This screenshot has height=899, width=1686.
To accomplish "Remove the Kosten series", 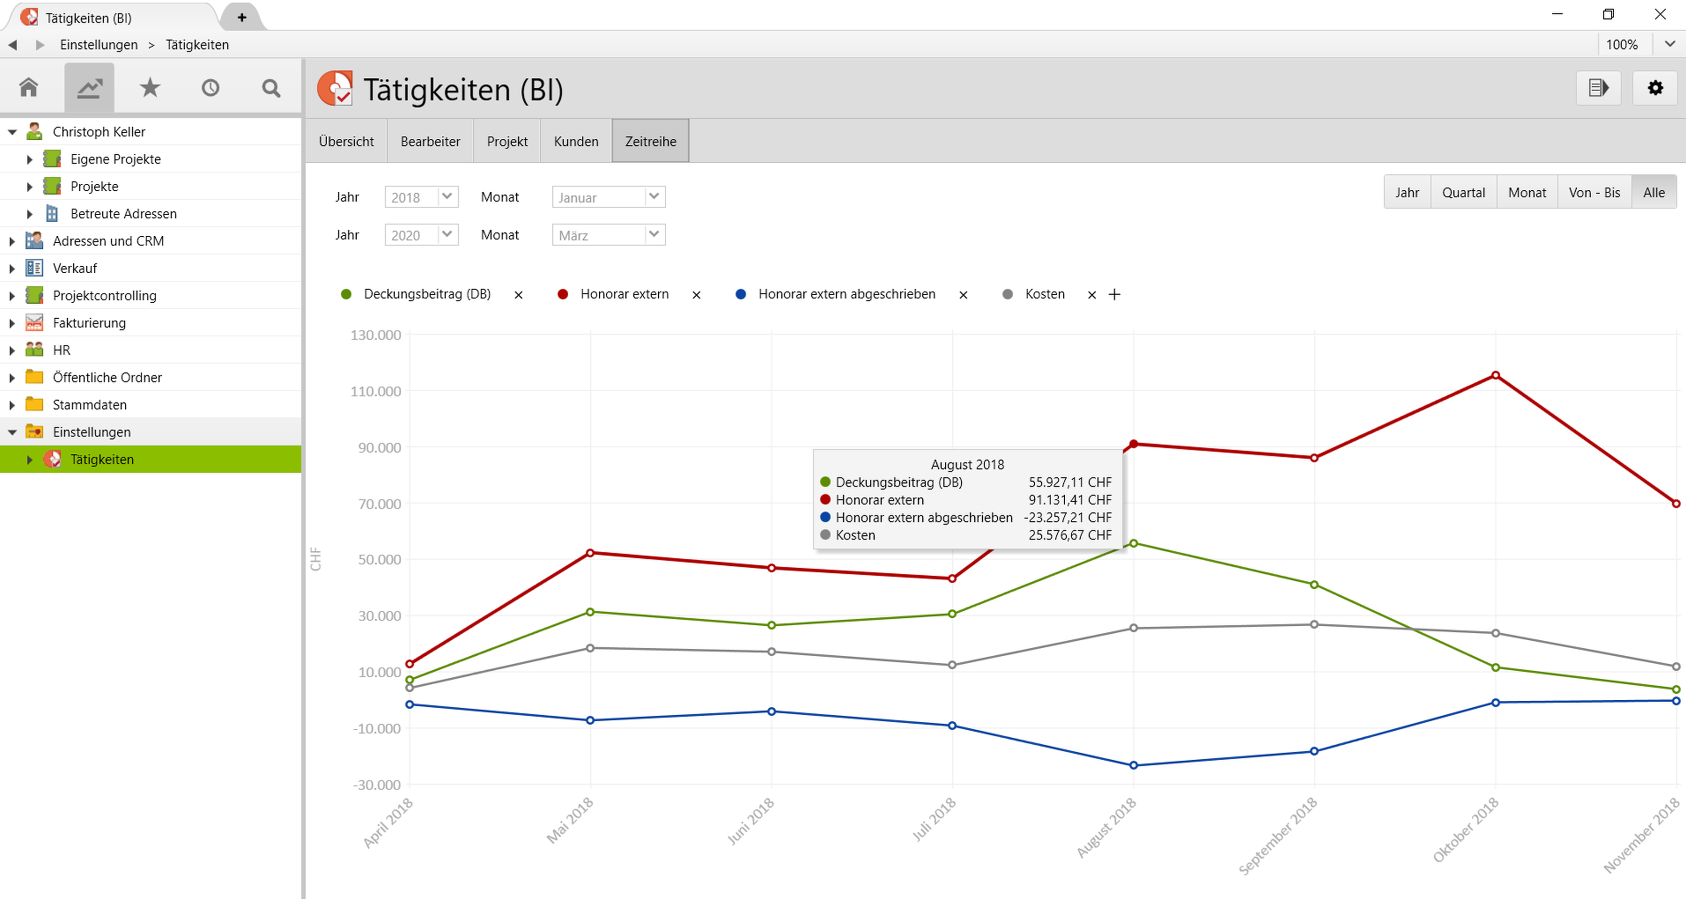I will (x=1091, y=295).
